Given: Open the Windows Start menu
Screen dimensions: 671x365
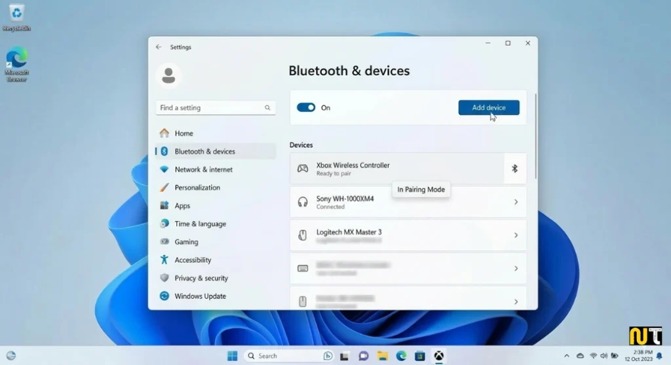Looking at the screenshot, I should pyautogui.click(x=232, y=356).
